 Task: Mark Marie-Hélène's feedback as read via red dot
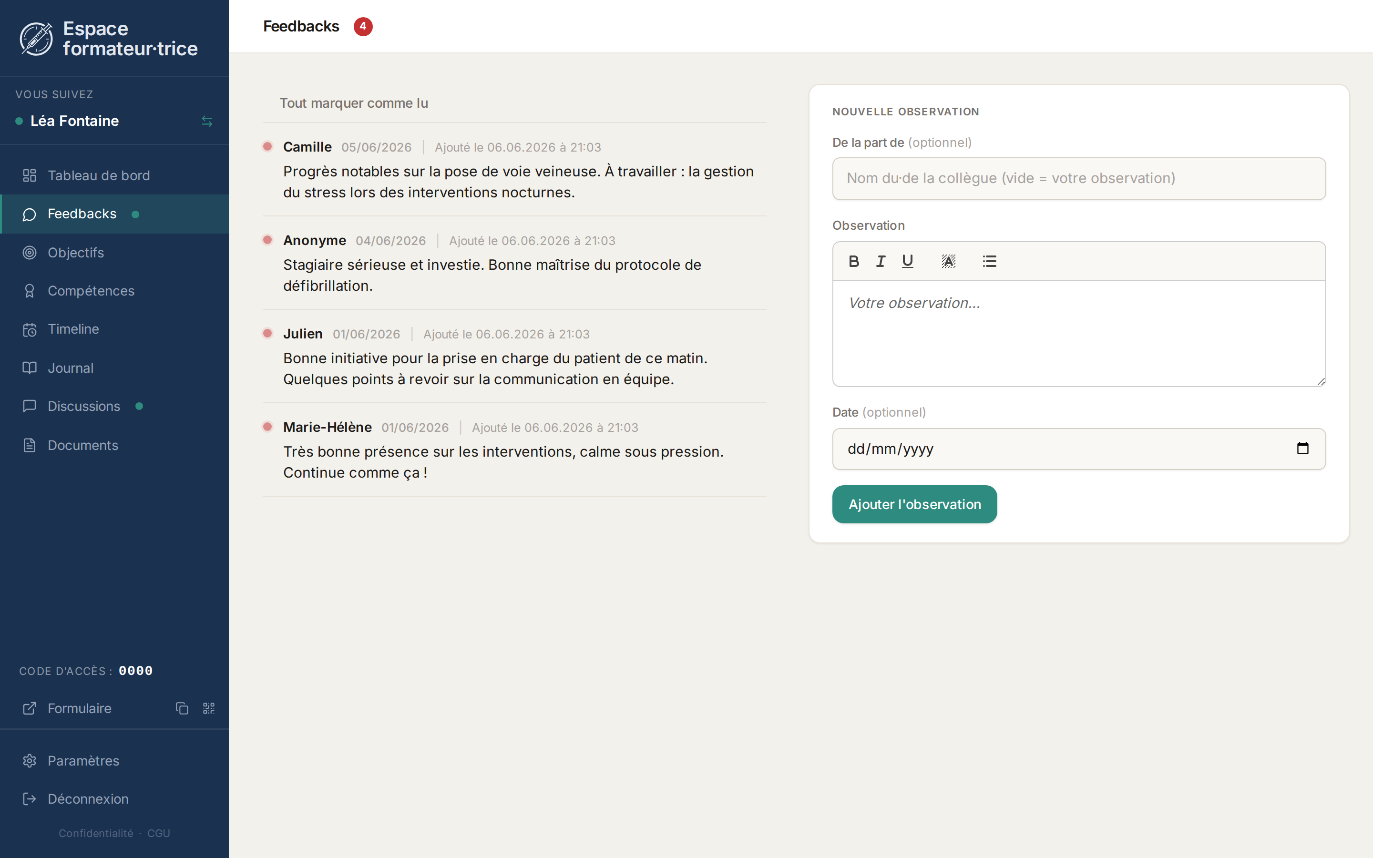coord(268,427)
